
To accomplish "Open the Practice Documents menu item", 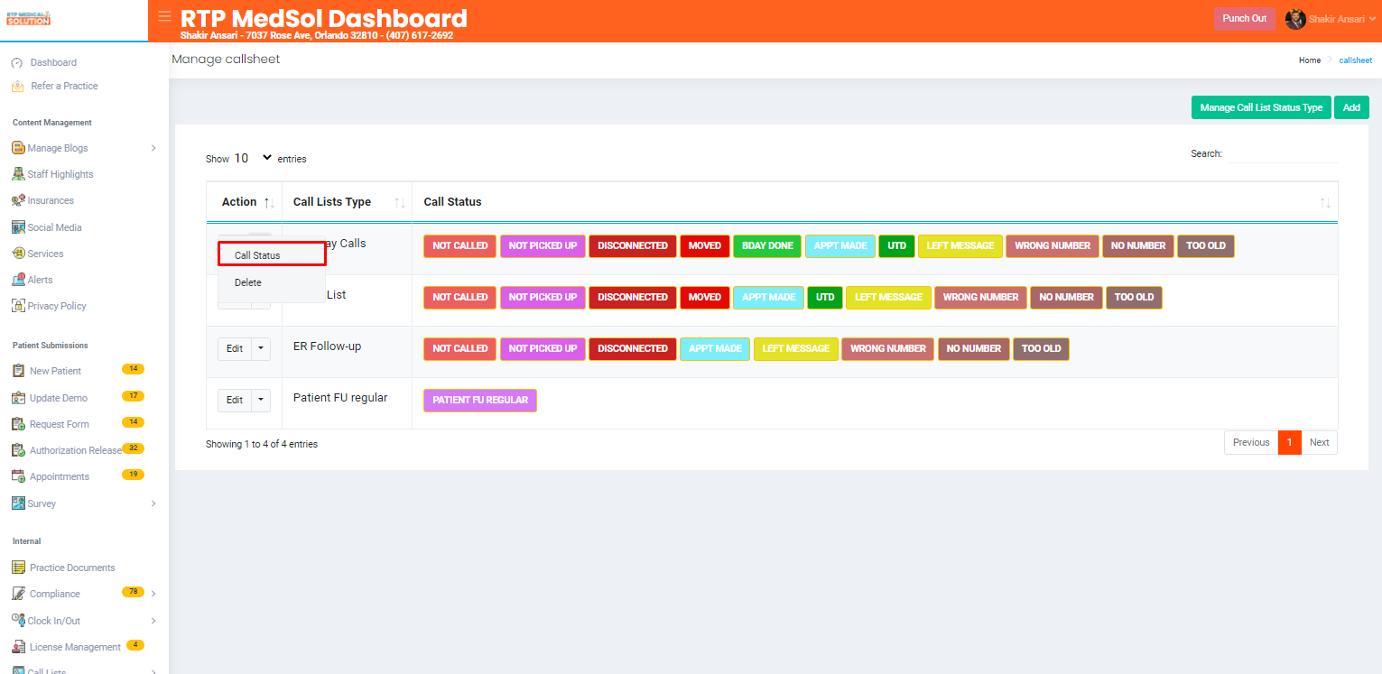I will pyautogui.click(x=72, y=568).
